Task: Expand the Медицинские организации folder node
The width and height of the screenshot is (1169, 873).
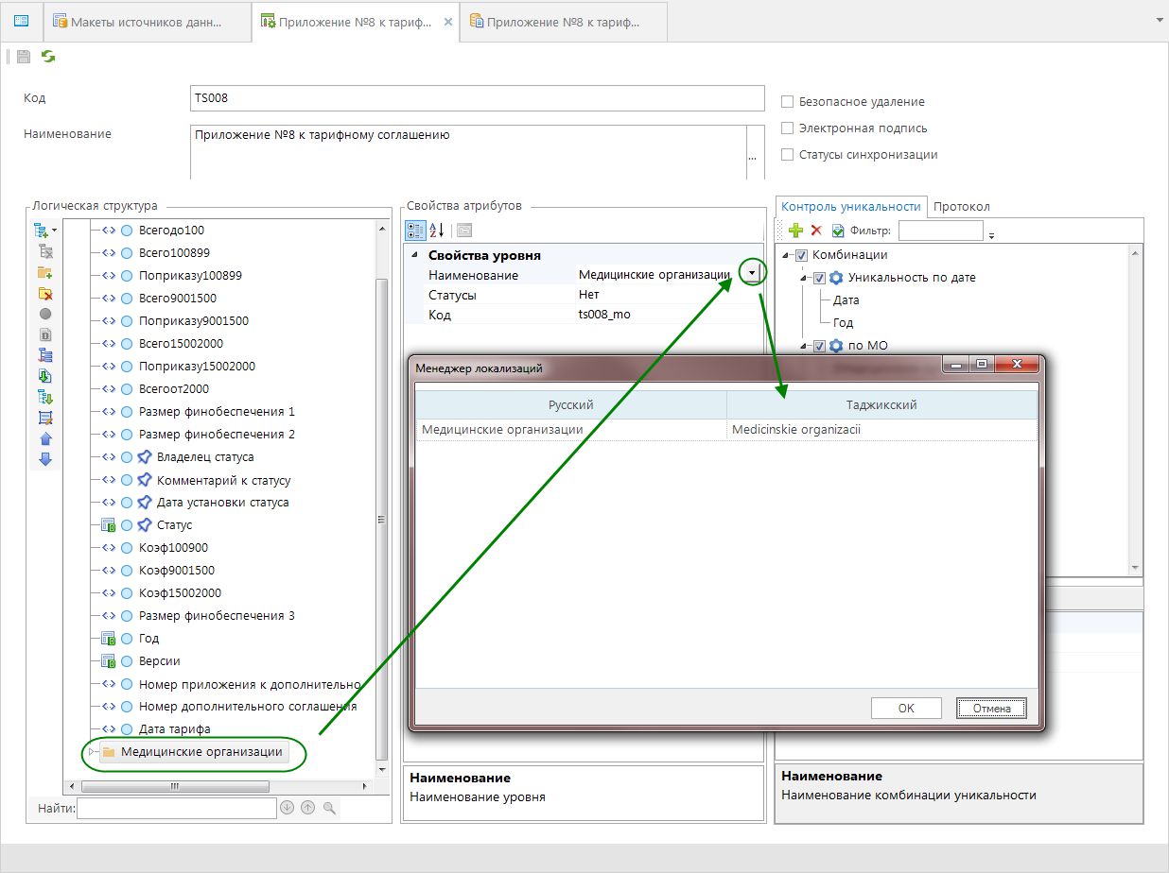Action: point(92,752)
